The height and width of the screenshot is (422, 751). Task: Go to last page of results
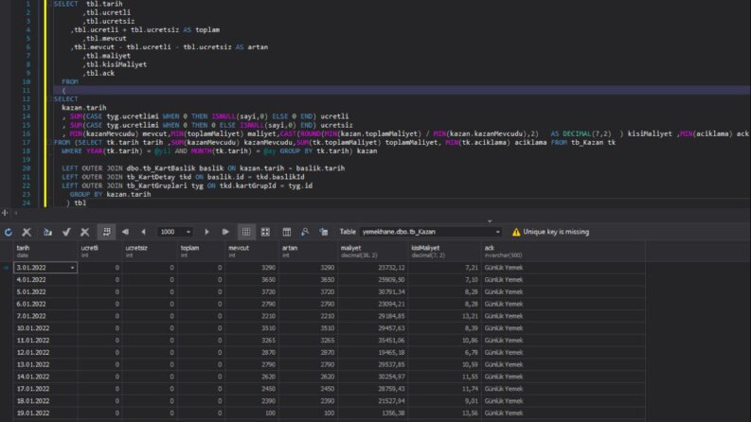coord(225,232)
